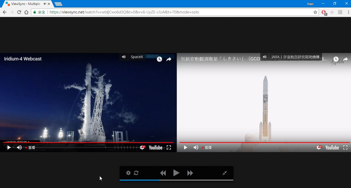Click the Ivan profile button
Viewport: 351px width, 188px height.
click(x=311, y=4)
